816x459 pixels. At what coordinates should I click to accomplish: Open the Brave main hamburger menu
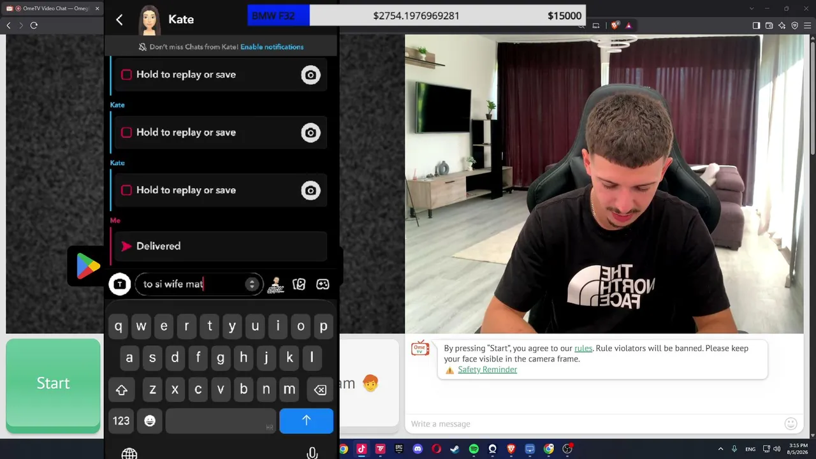808,25
